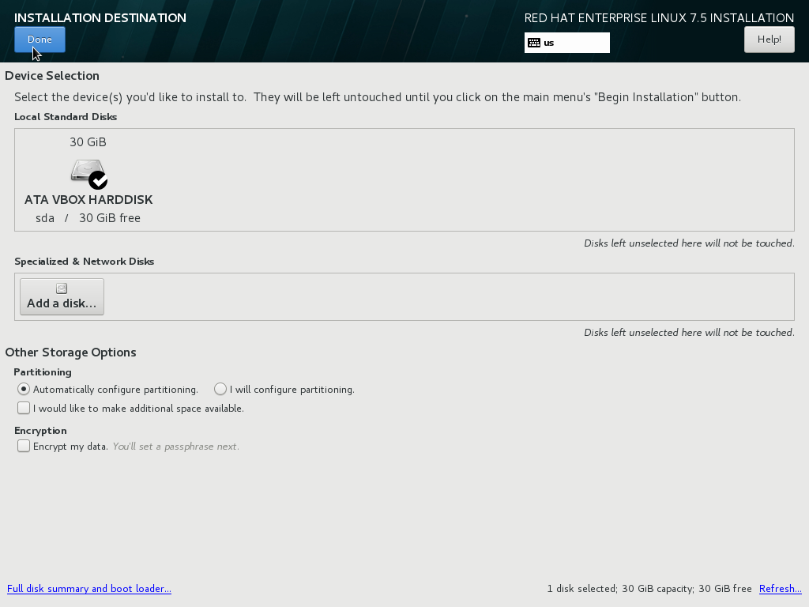This screenshot has height=607, width=809.
Task: Enable the Encrypt my data checkbox
Action: pyautogui.click(x=23, y=446)
